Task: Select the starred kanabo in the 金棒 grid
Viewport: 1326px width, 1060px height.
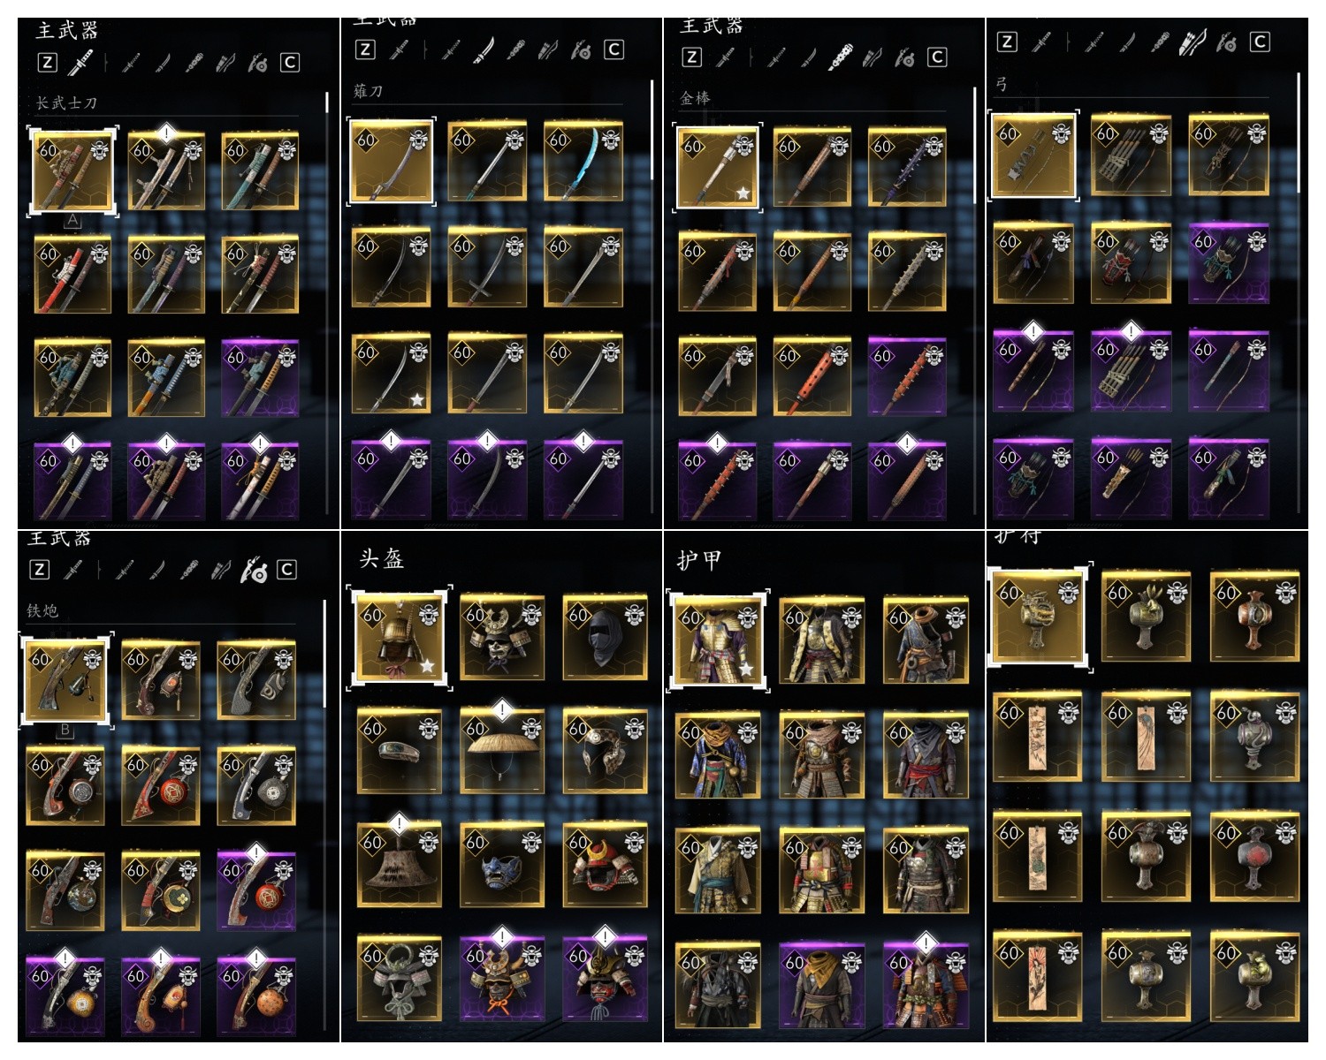Action: (717, 168)
